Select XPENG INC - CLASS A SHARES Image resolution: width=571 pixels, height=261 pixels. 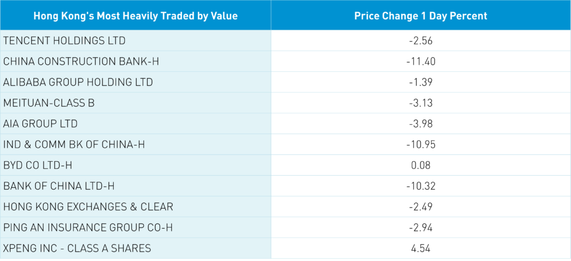click(77, 248)
